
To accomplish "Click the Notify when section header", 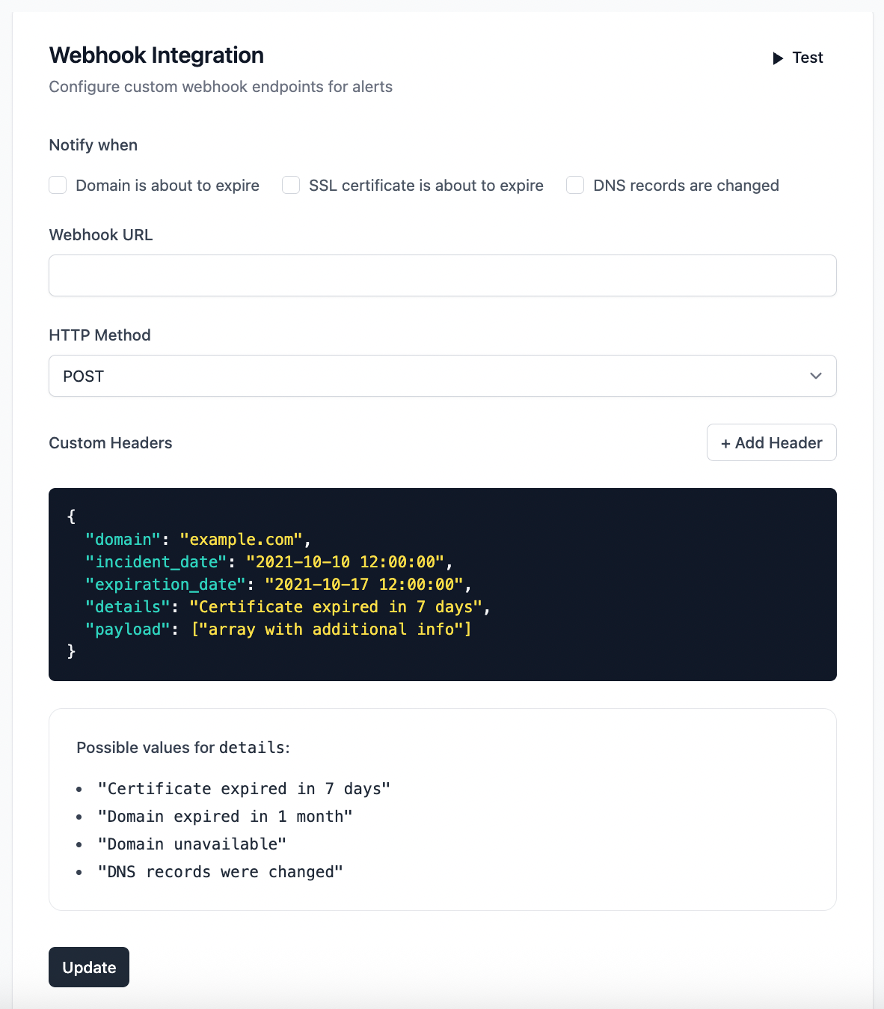I will tap(93, 144).
